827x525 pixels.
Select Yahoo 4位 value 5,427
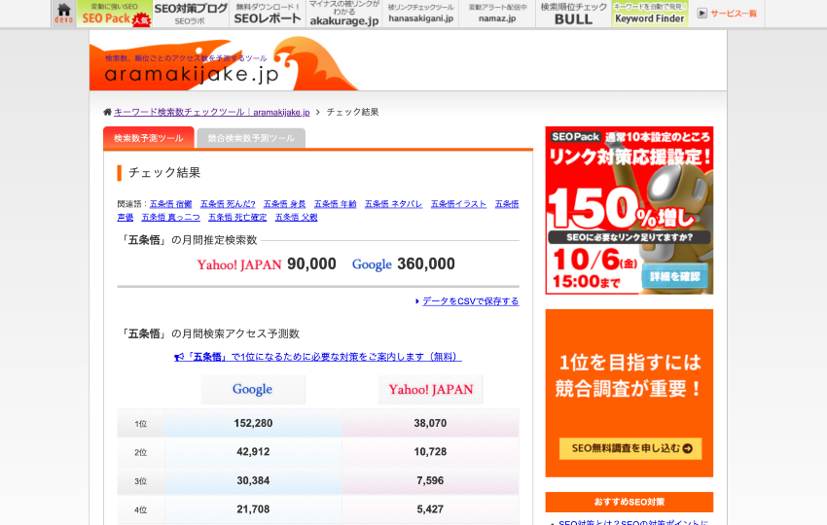pos(430,509)
